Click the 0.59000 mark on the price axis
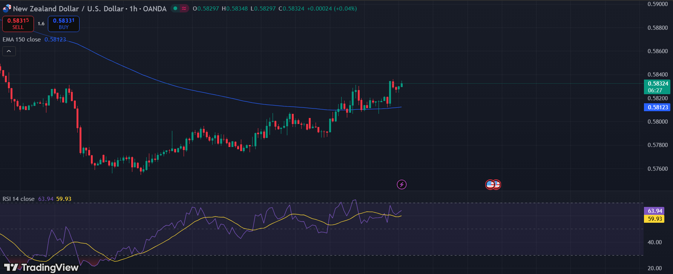Image resolution: width=673 pixels, height=274 pixels. (658, 4)
